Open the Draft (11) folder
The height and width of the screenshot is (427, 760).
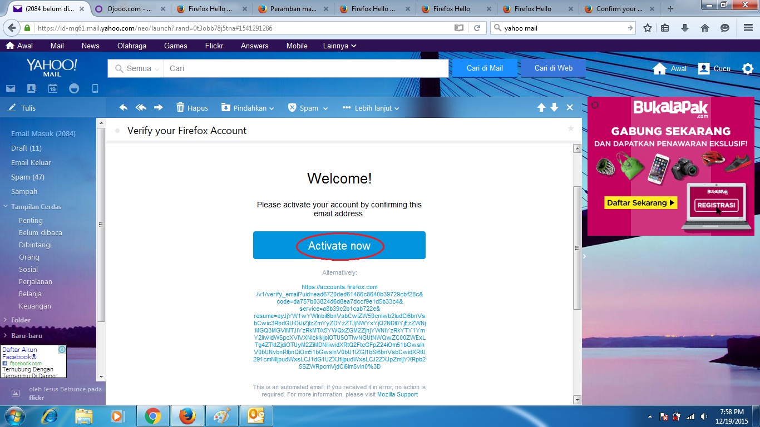[26, 148]
